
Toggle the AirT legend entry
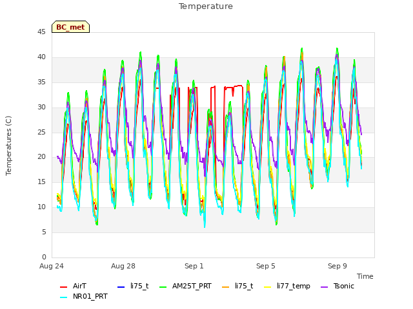pos(73,286)
